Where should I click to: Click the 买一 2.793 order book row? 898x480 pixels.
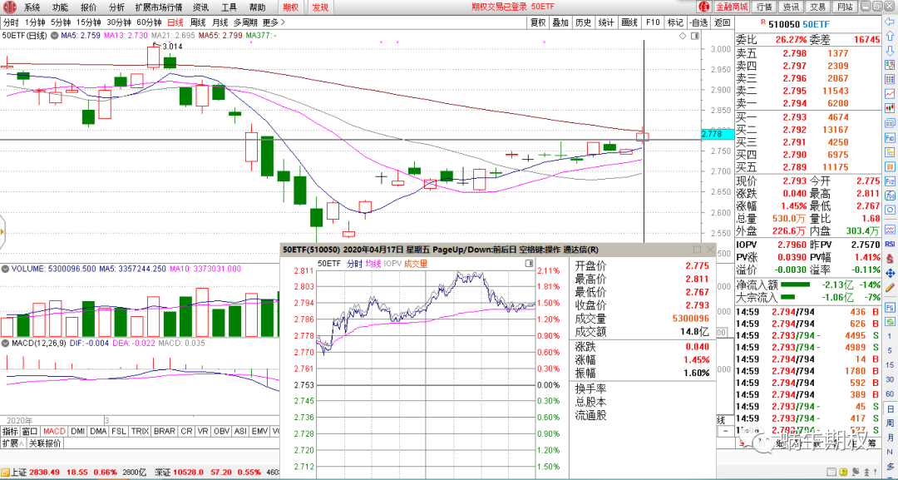pyautogui.click(x=808, y=118)
